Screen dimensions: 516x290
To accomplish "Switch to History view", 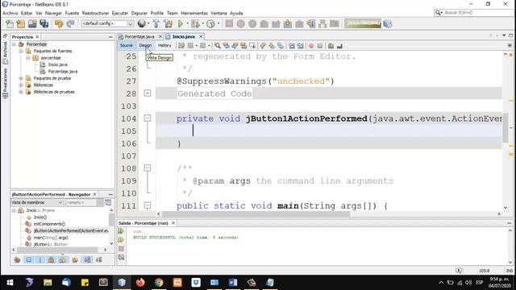I will point(164,45).
